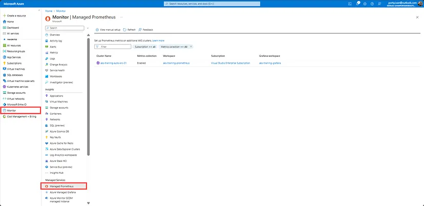Focus the cluster Filter input
Viewport: 424px width, 206px height.
113,47
